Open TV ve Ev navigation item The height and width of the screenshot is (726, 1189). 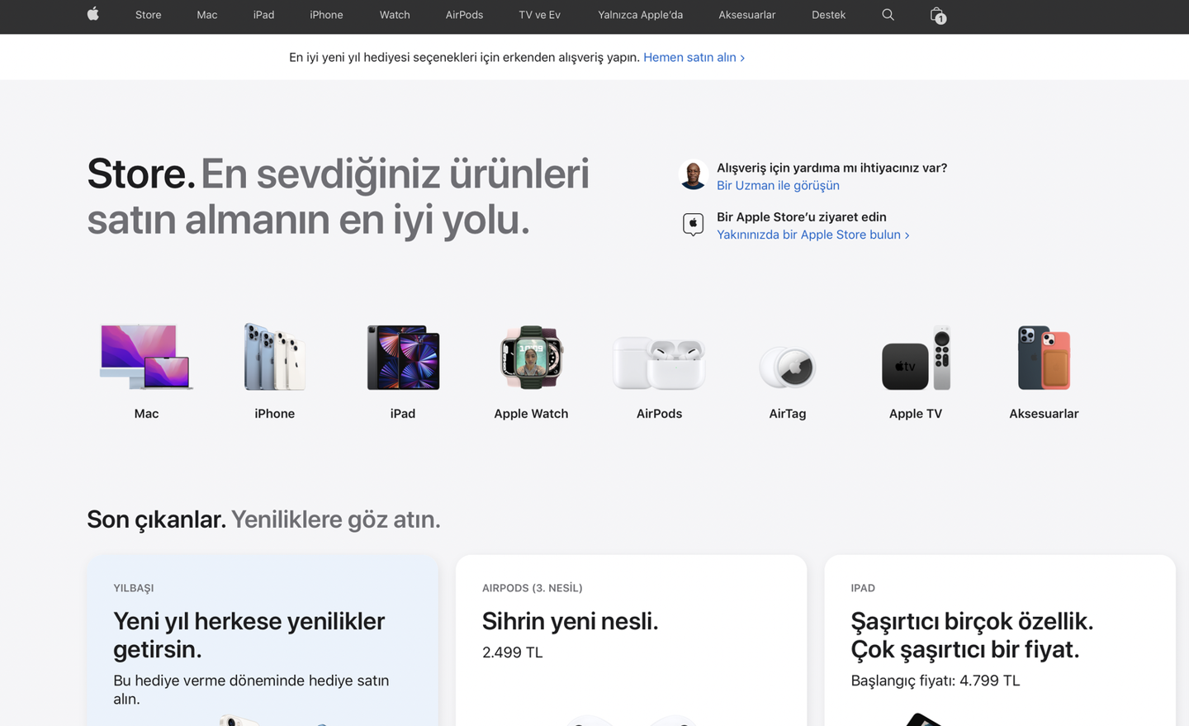(540, 15)
